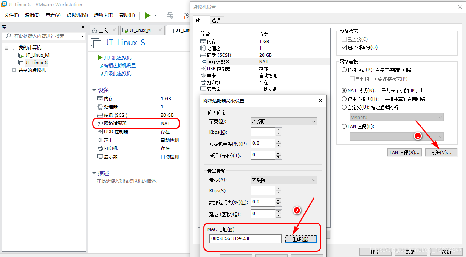
Task: Select 打印机 in the settings hardware list
Action: pos(264,82)
